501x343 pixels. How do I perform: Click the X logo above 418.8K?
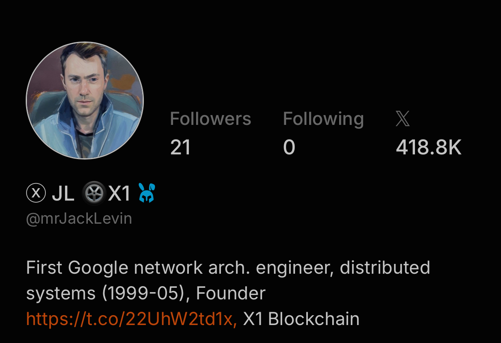click(403, 119)
